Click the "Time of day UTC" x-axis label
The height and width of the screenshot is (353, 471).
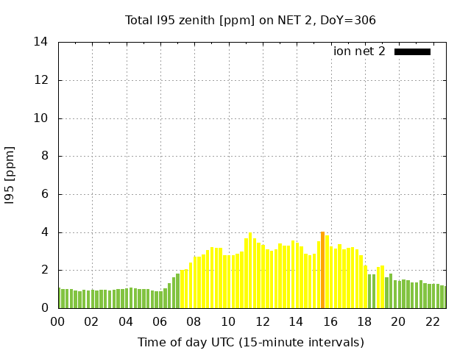tap(250, 342)
